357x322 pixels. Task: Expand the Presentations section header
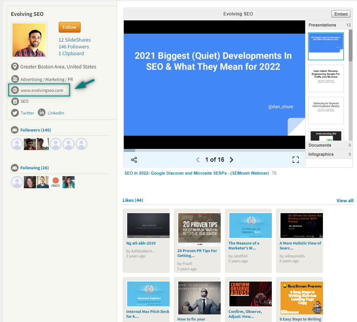329,25
